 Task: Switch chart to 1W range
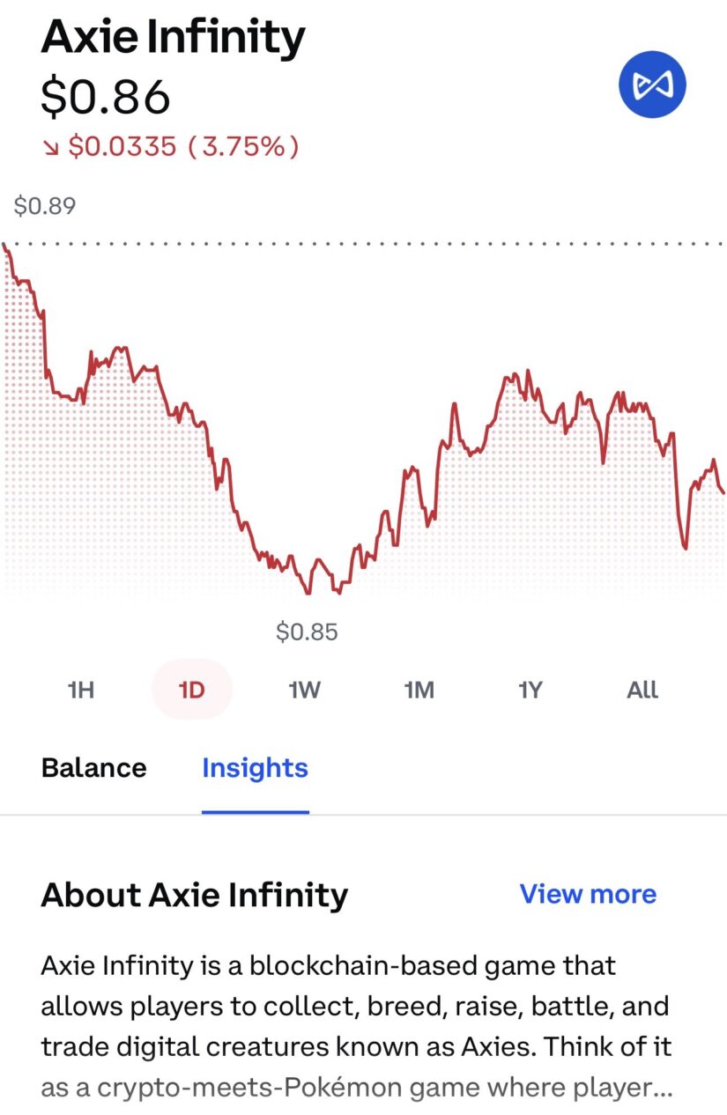tap(304, 690)
